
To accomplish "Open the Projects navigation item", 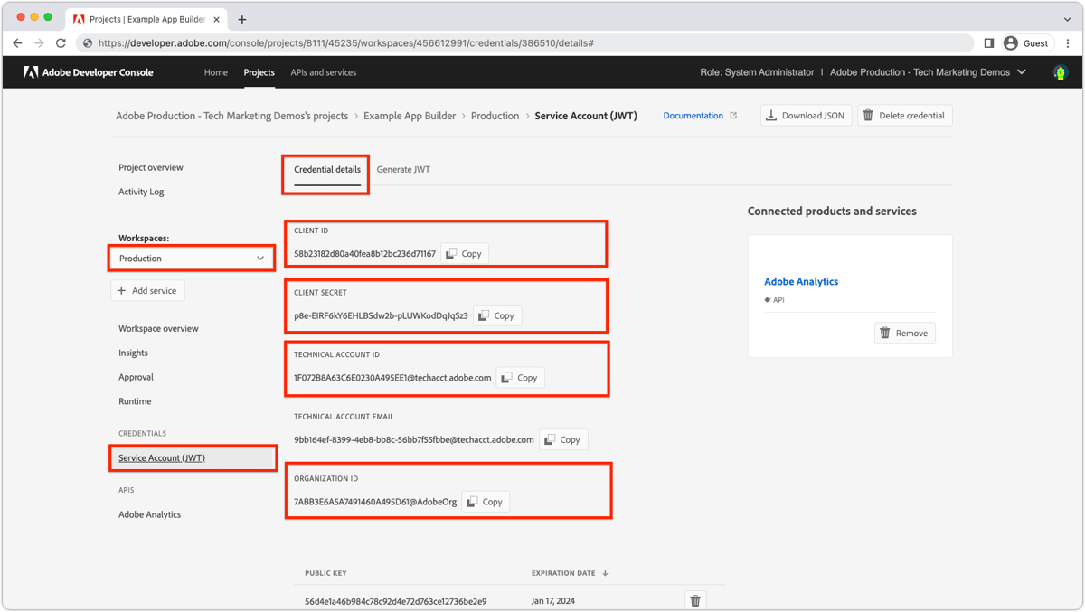I will pyautogui.click(x=259, y=72).
